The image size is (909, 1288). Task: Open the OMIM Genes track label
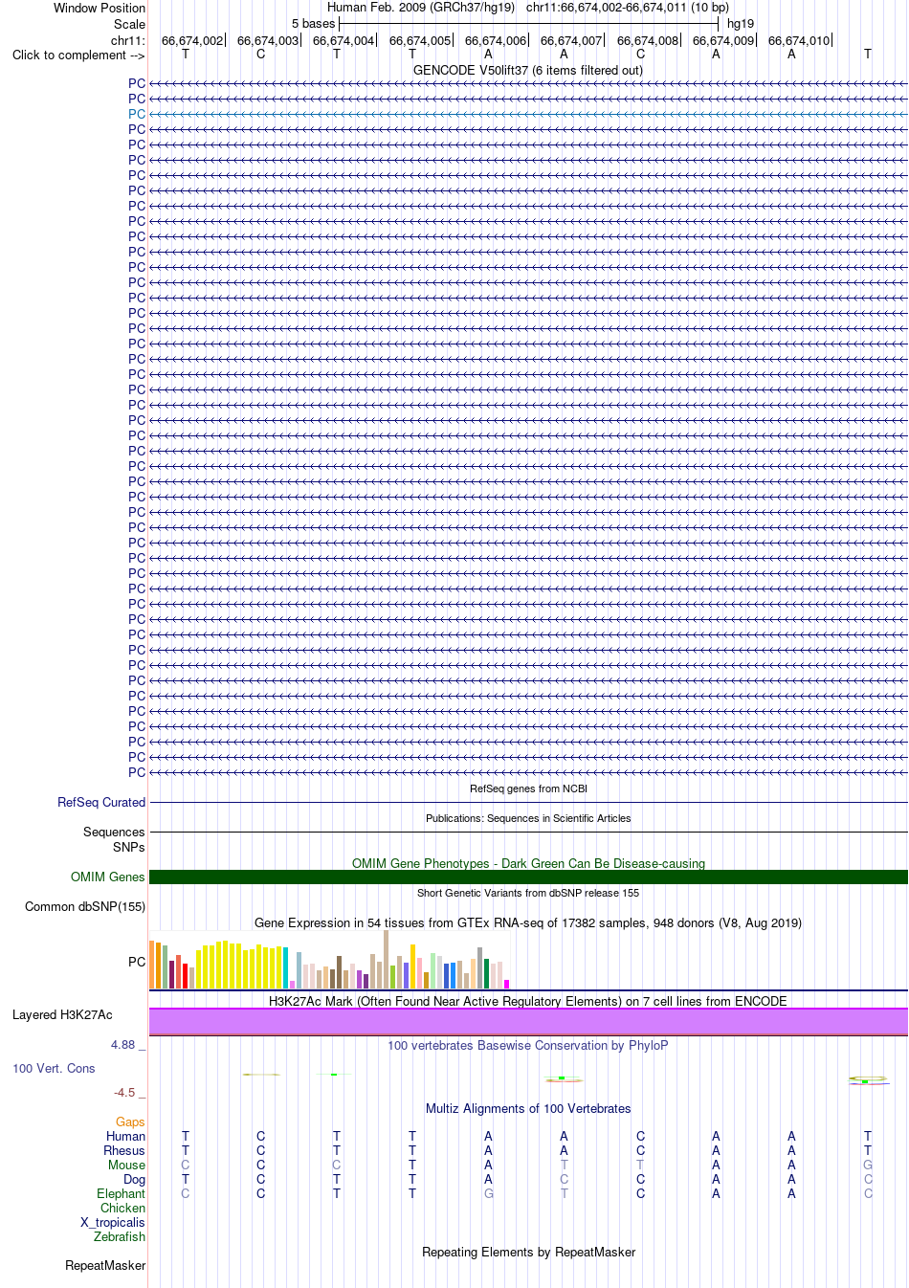(108, 877)
